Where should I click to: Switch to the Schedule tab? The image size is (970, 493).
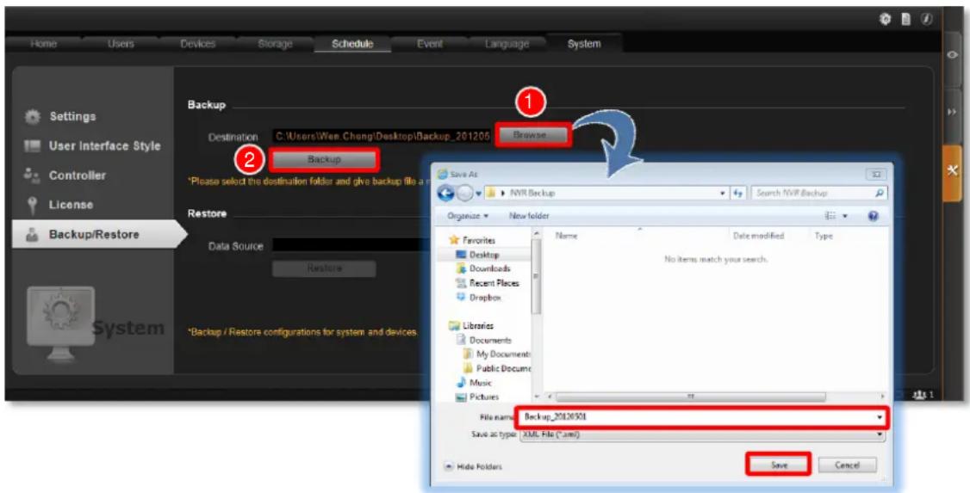(352, 44)
